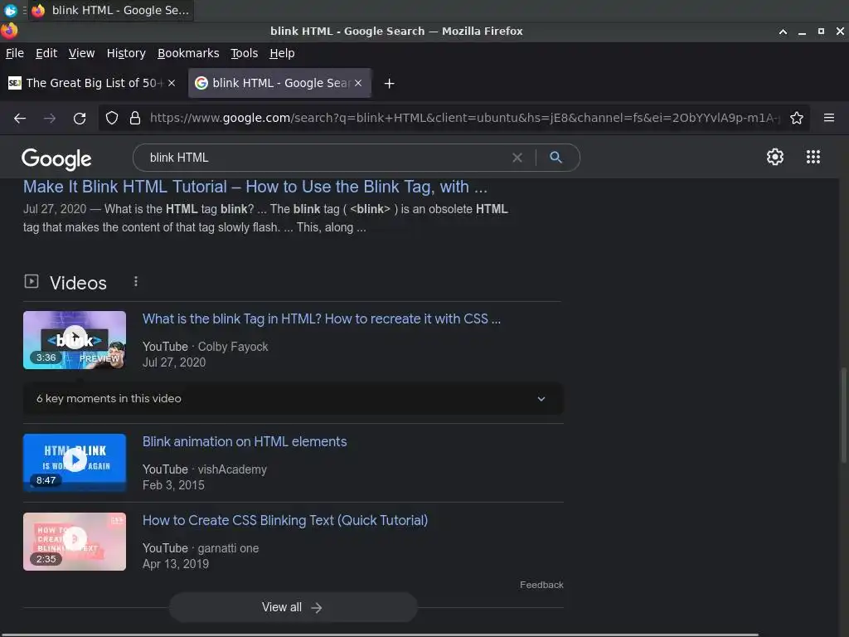This screenshot has height=637, width=849.
Task: Open Videos section three-dot options
Action: (136, 282)
